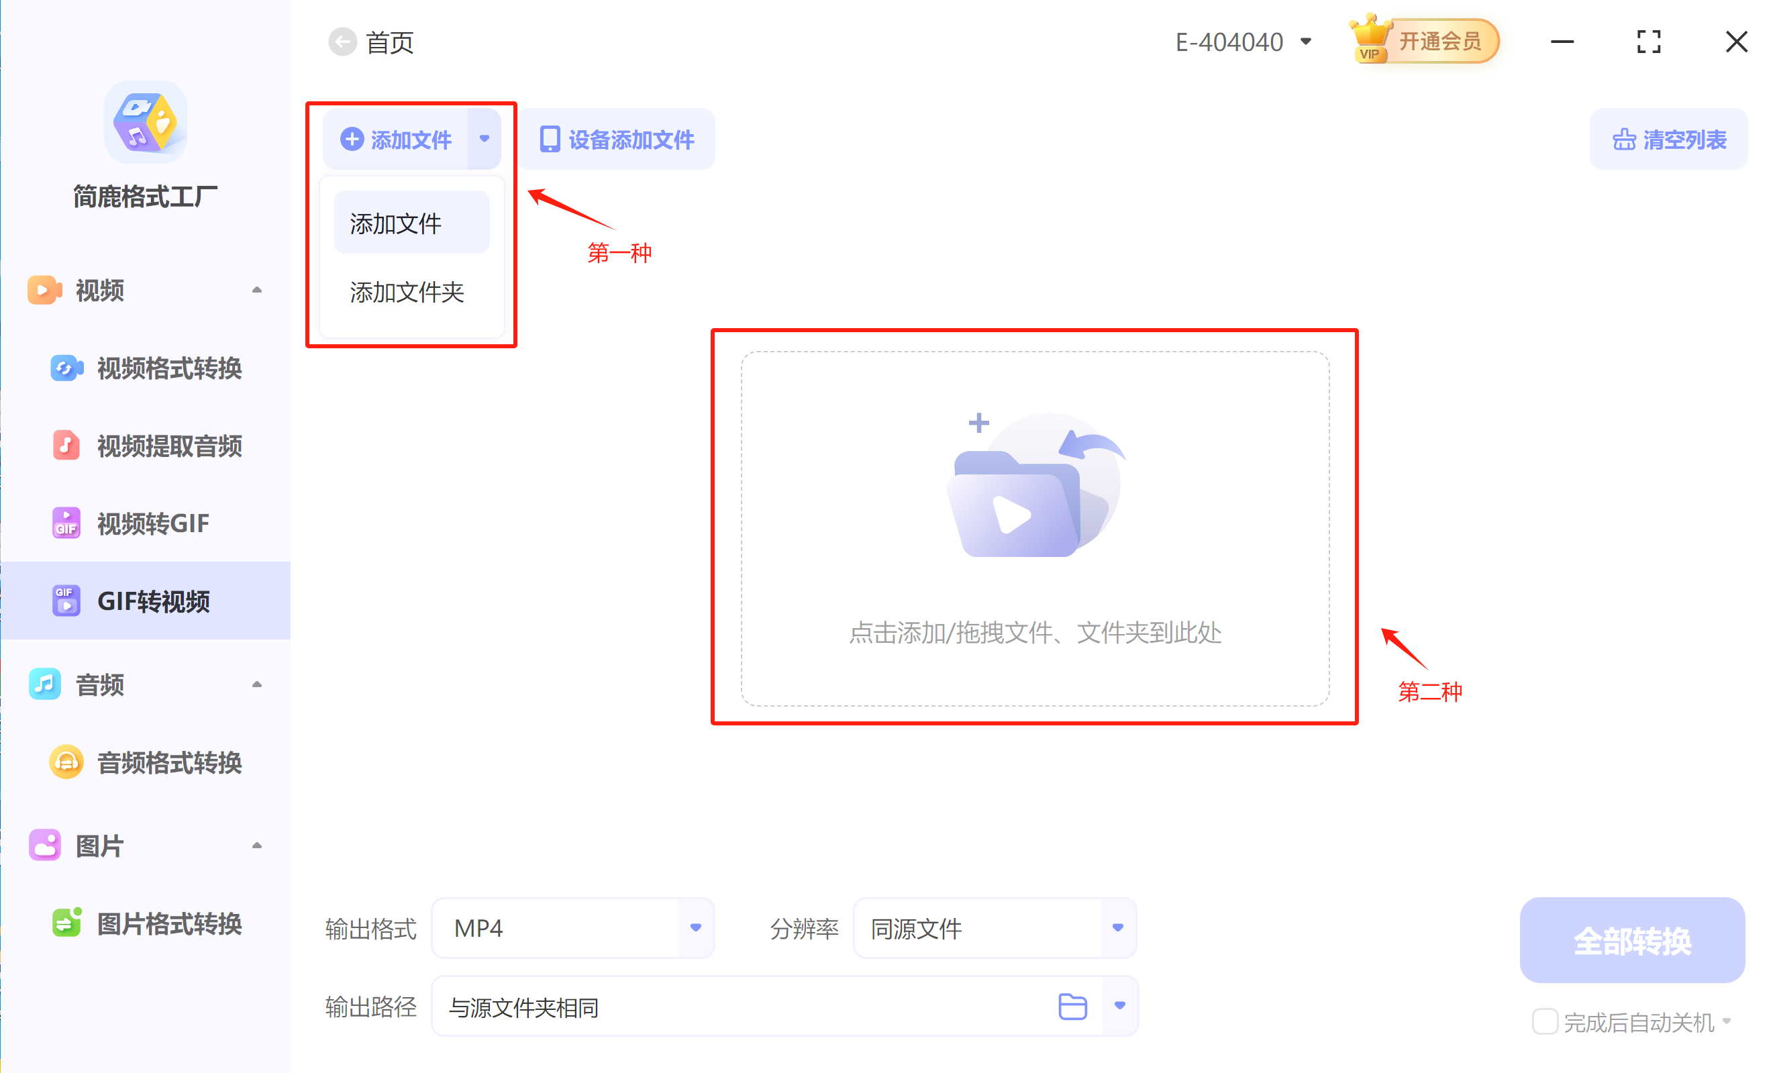Click the 设备添加文件 button
This screenshot has width=1779, height=1073.
tap(617, 140)
